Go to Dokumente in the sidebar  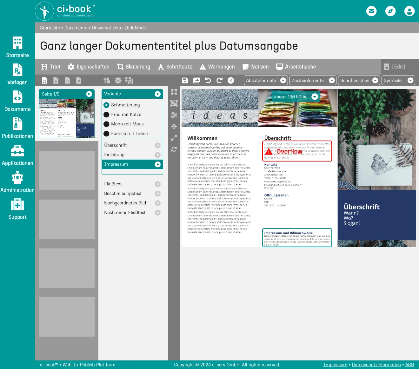point(17,101)
